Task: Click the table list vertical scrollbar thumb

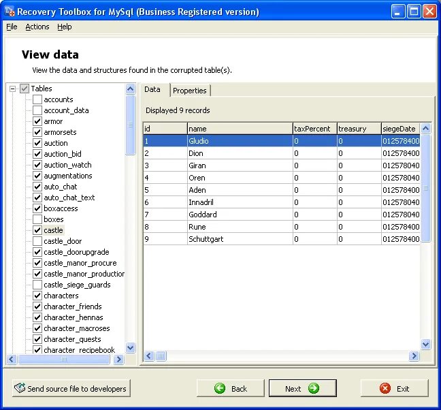Action: [130, 125]
